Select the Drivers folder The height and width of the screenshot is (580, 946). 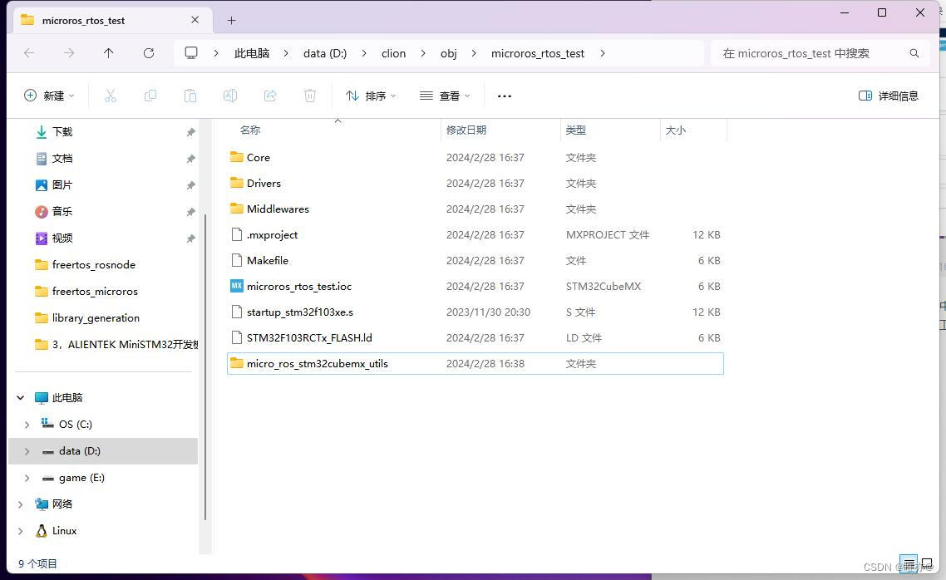475,184
